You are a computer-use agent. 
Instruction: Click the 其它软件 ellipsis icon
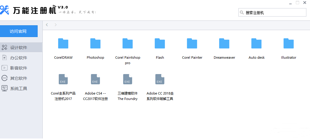coord(4,78)
